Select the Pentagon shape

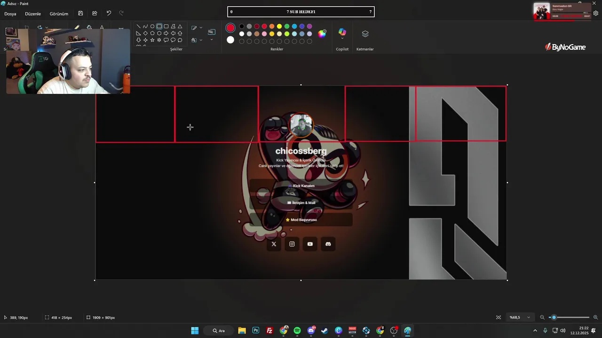click(x=152, y=33)
